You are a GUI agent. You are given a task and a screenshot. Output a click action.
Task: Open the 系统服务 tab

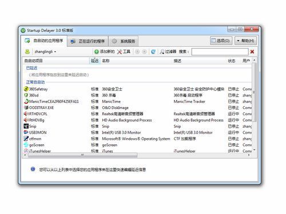pyautogui.click(x=124, y=41)
